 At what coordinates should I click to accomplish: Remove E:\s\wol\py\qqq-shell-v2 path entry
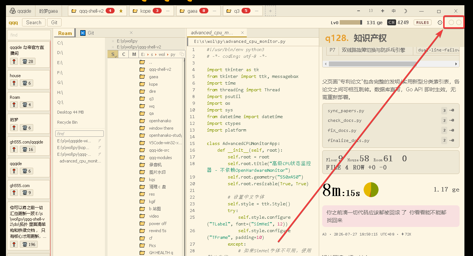coord(113,47)
